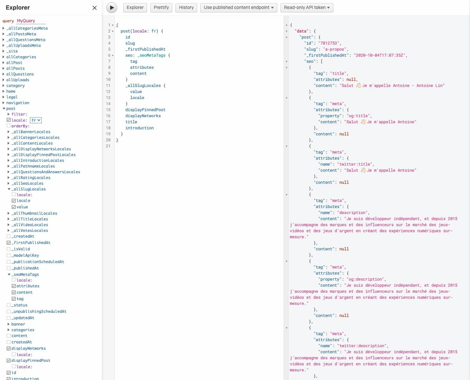The image size is (470, 380).
Task: Edit the MyQuery name field
Action: coord(31,21)
